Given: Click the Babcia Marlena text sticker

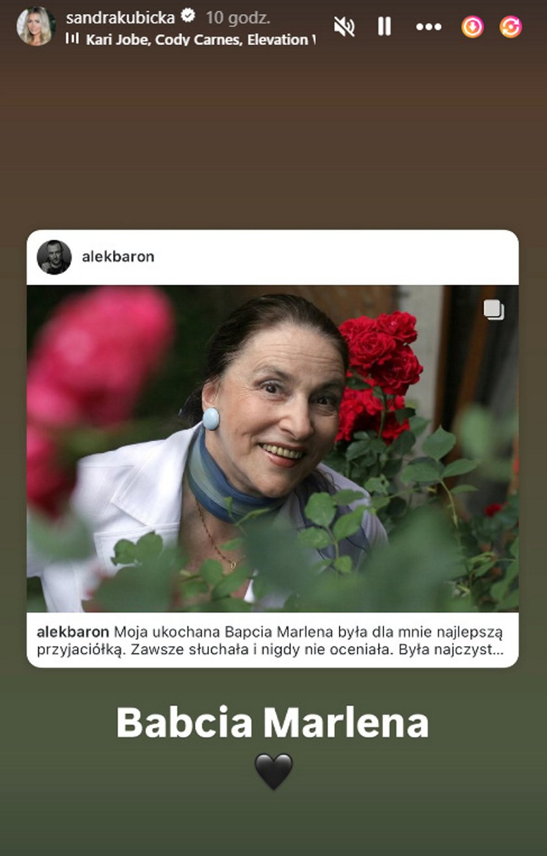Looking at the screenshot, I should [272, 722].
